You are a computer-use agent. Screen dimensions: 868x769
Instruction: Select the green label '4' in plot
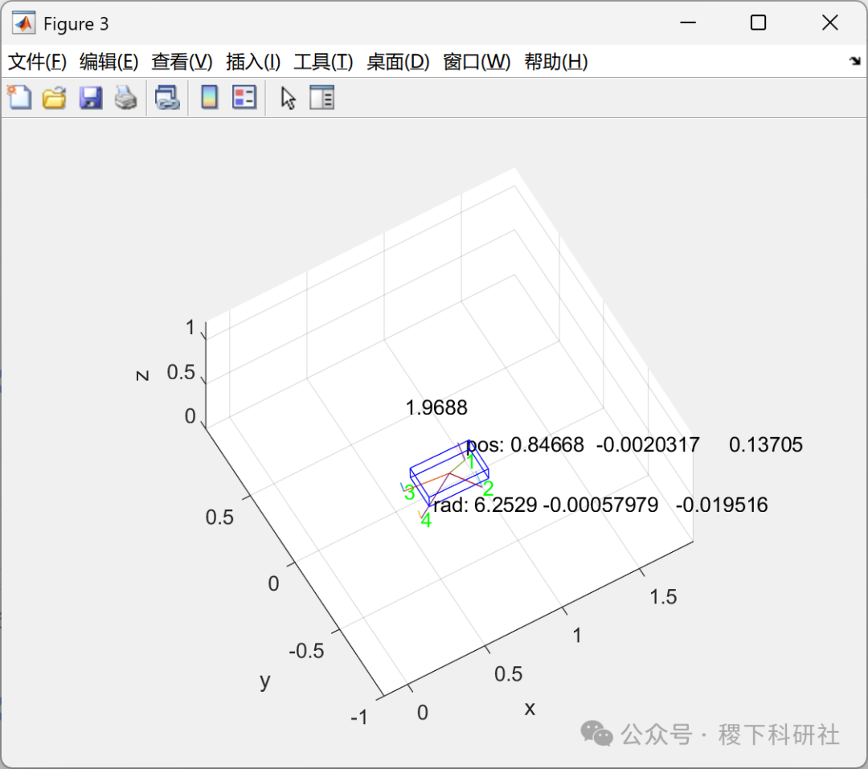point(426,521)
